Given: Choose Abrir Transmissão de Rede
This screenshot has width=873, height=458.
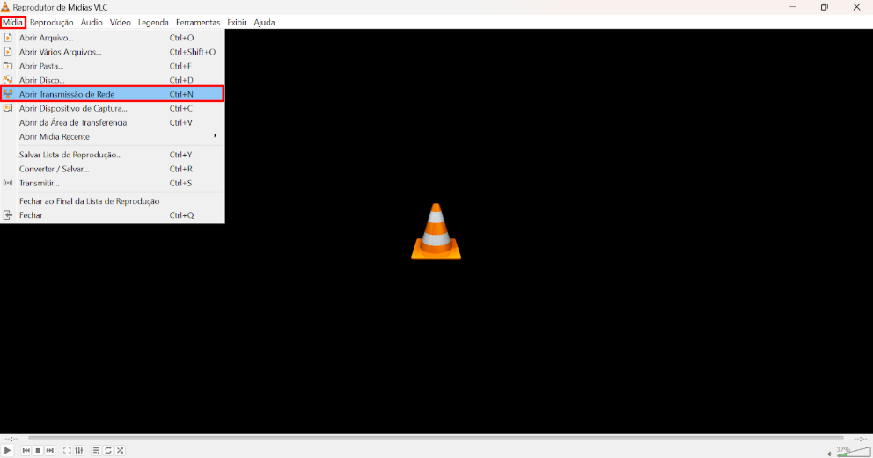Looking at the screenshot, I should [x=113, y=94].
